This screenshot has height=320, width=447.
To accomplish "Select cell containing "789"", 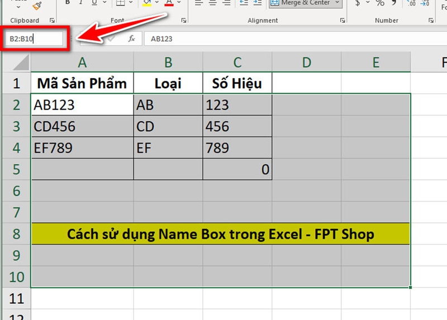I will click(237, 147).
